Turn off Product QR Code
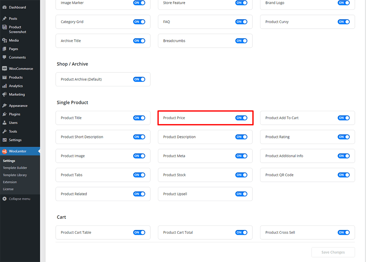366x262 pixels. [x=343, y=175]
